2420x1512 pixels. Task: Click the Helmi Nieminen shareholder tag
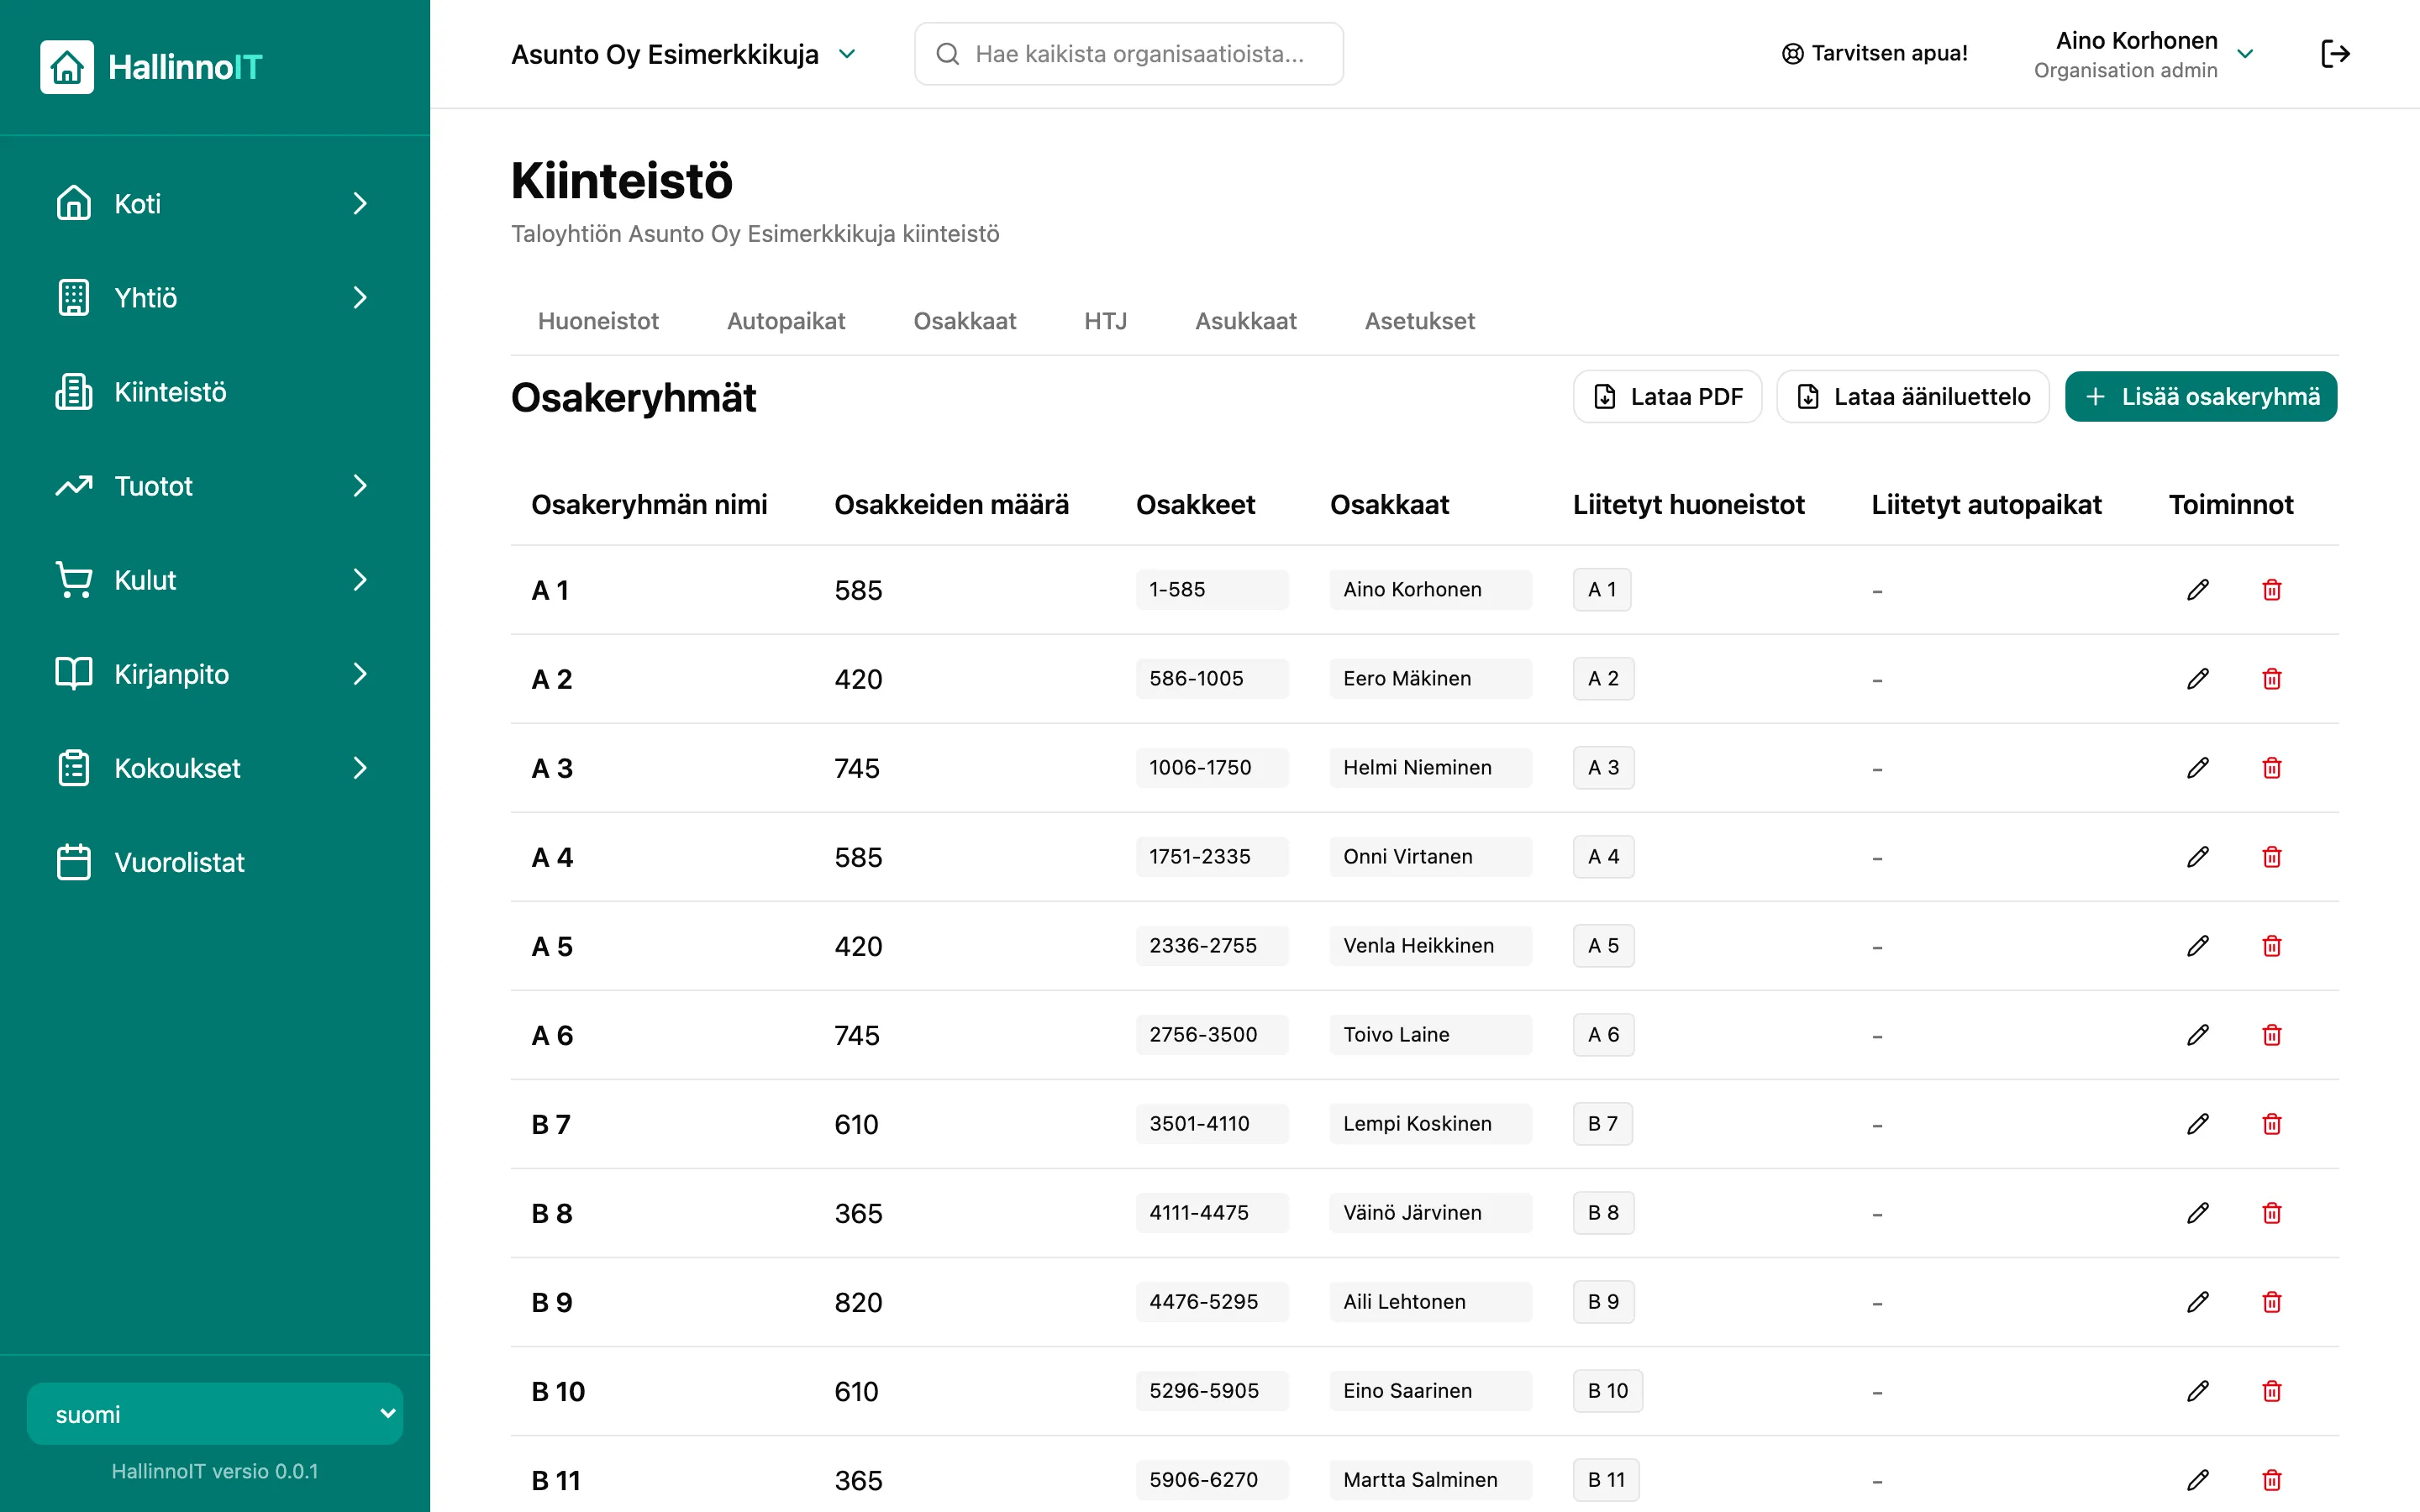click(1430, 768)
